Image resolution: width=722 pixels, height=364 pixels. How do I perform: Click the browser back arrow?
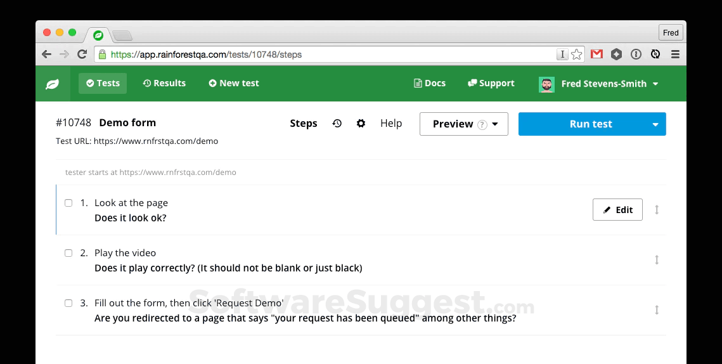coord(46,55)
